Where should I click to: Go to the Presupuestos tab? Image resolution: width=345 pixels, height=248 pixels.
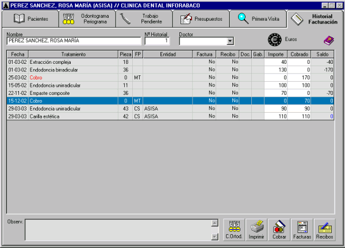(201, 19)
